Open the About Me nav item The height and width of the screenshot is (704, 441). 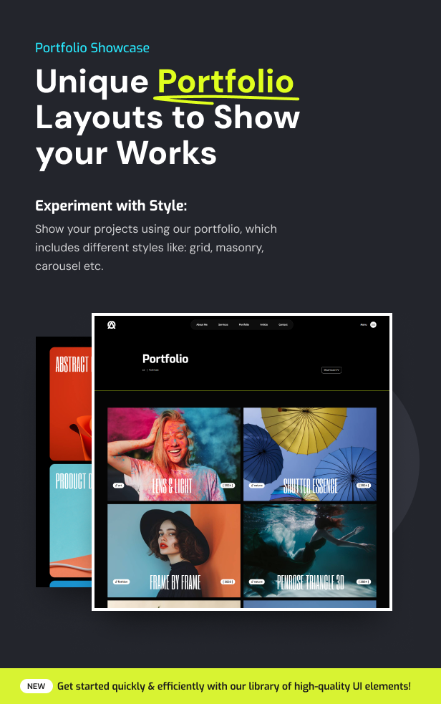tap(202, 324)
